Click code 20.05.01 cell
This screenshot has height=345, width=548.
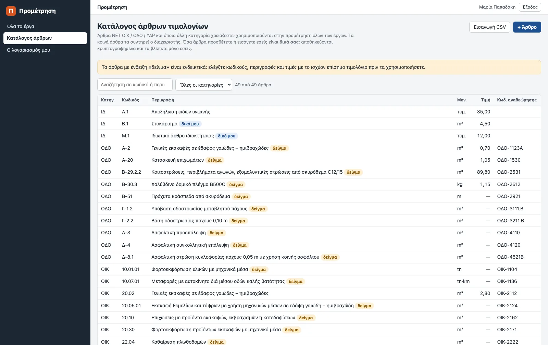[x=131, y=306]
